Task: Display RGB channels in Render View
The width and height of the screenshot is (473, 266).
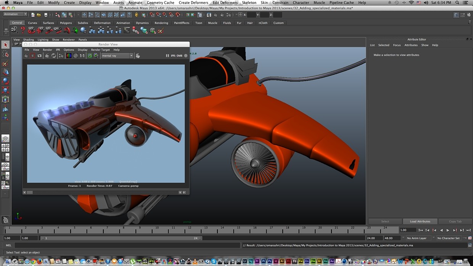Action: pos(69,56)
